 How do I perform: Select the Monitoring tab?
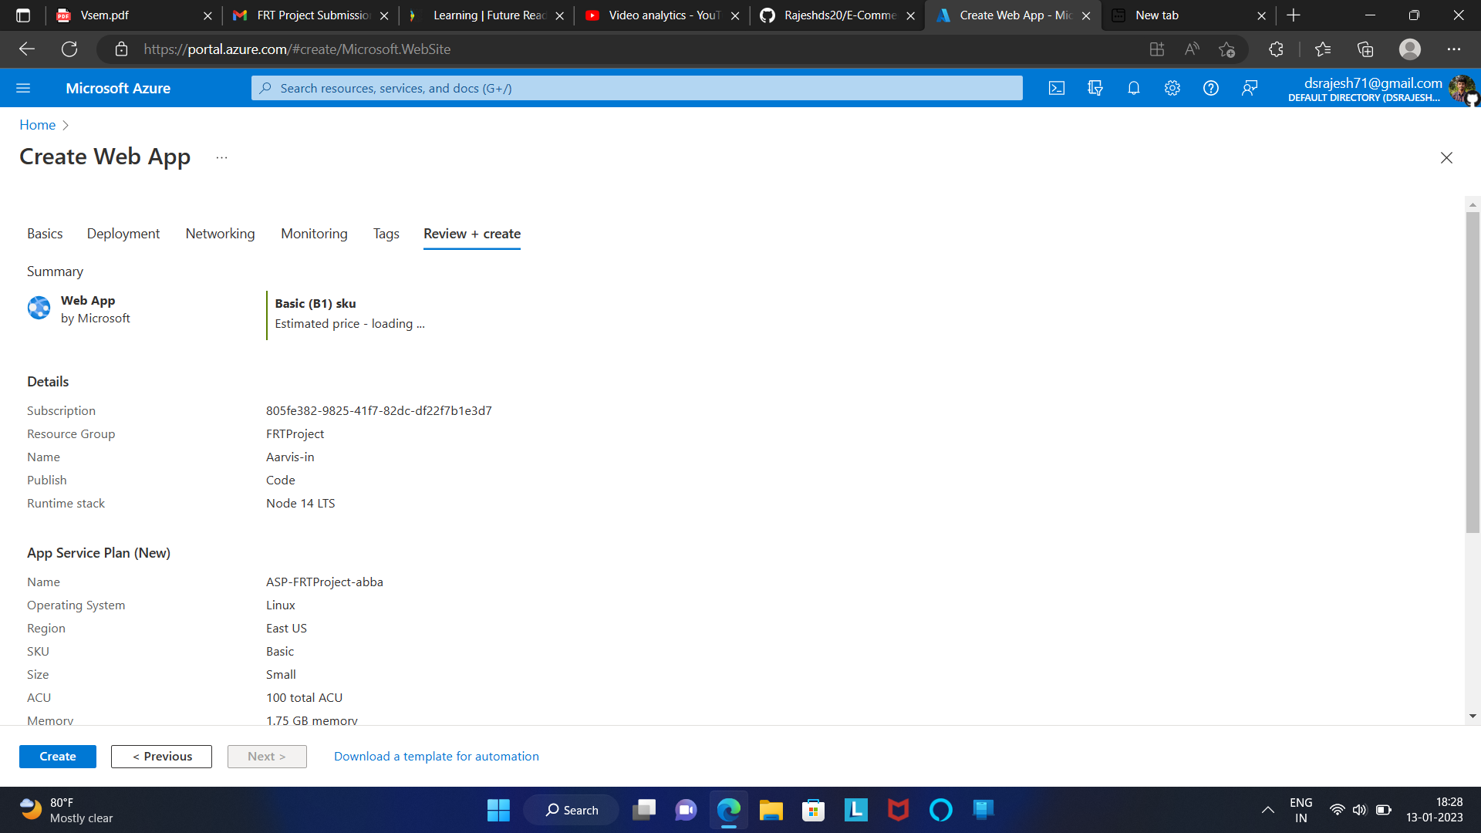coord(314,234)
